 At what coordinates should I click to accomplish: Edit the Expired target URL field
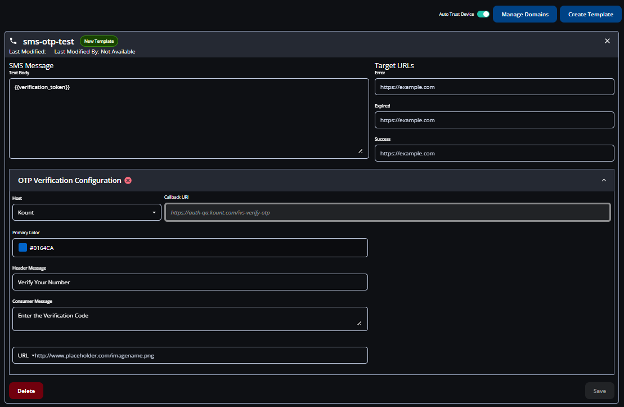494,120
